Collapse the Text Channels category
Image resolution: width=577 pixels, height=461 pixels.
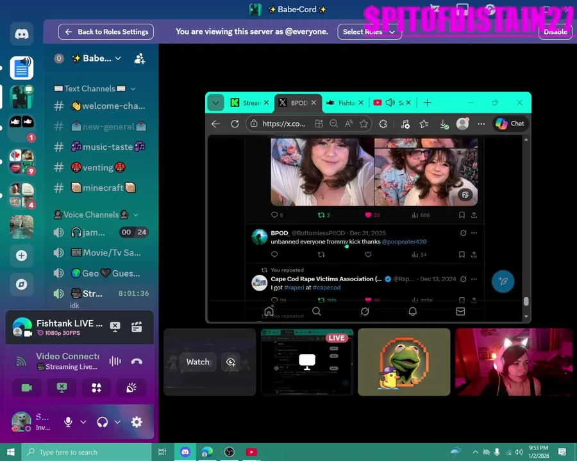[x=95, y=88]
